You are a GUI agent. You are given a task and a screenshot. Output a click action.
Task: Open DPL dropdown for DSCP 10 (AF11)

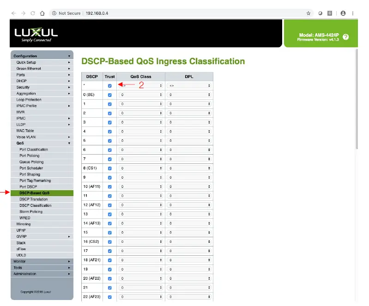click(189, 186)
